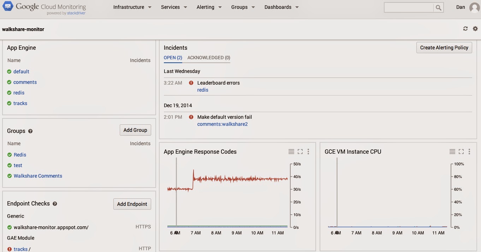Select the Open (2) incidents tab

[x=173, y=58]
